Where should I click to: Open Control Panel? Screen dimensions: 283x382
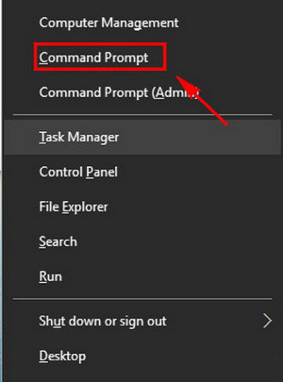78,172
